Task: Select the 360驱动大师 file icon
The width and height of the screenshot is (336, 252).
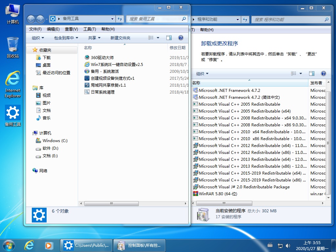Action: pyautogui.click(x=87, y=57)
